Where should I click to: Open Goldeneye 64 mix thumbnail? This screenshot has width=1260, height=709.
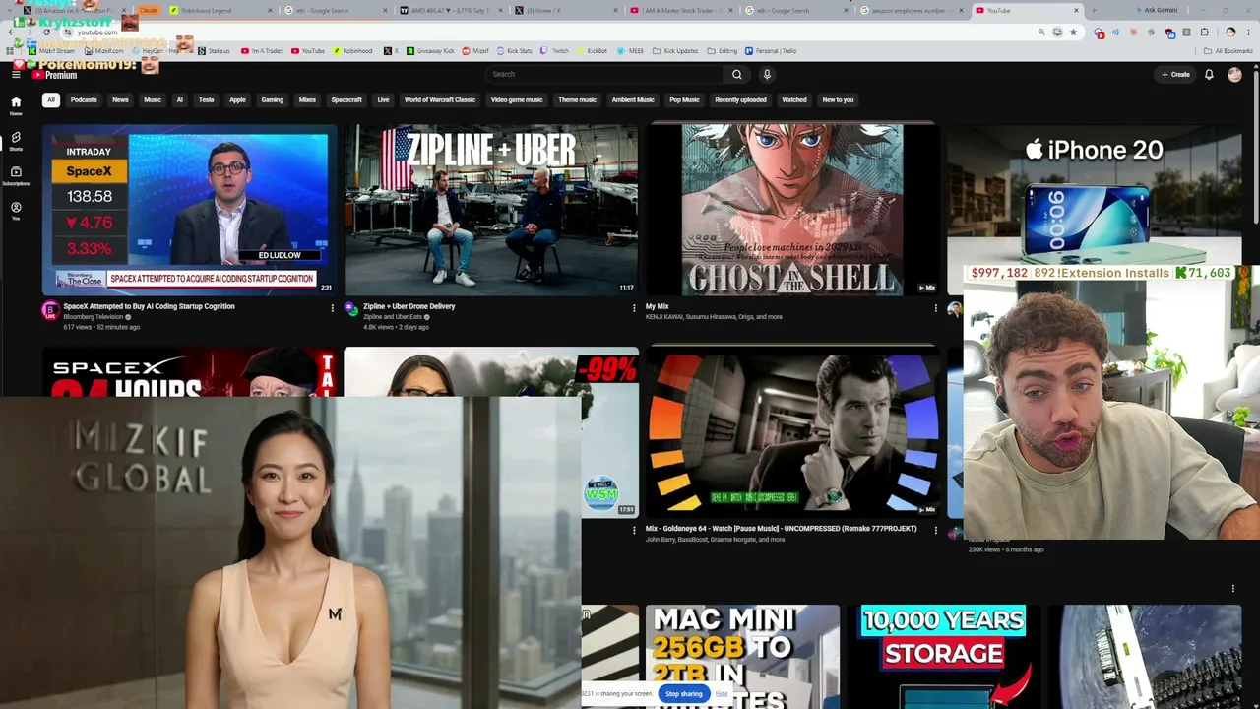pyautogui.click(x=792, y=432)
